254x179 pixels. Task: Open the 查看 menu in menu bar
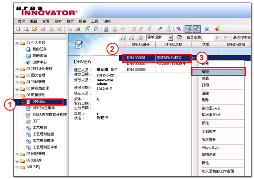coord(46,21)
